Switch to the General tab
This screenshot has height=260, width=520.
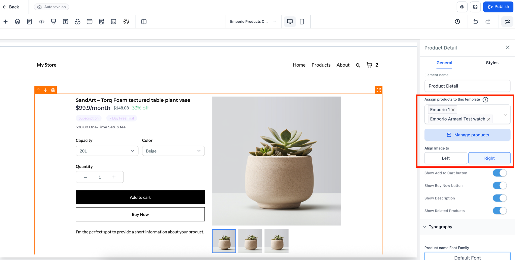click(x=444, y=63)
